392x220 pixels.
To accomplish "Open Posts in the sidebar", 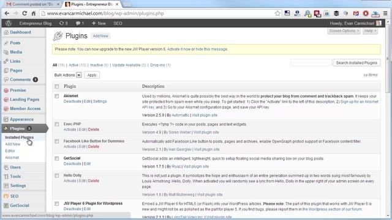I will 15,43.
